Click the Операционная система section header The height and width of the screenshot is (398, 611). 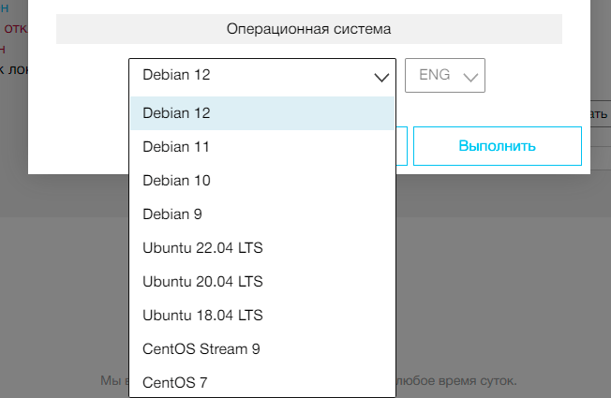coord(308,29)
